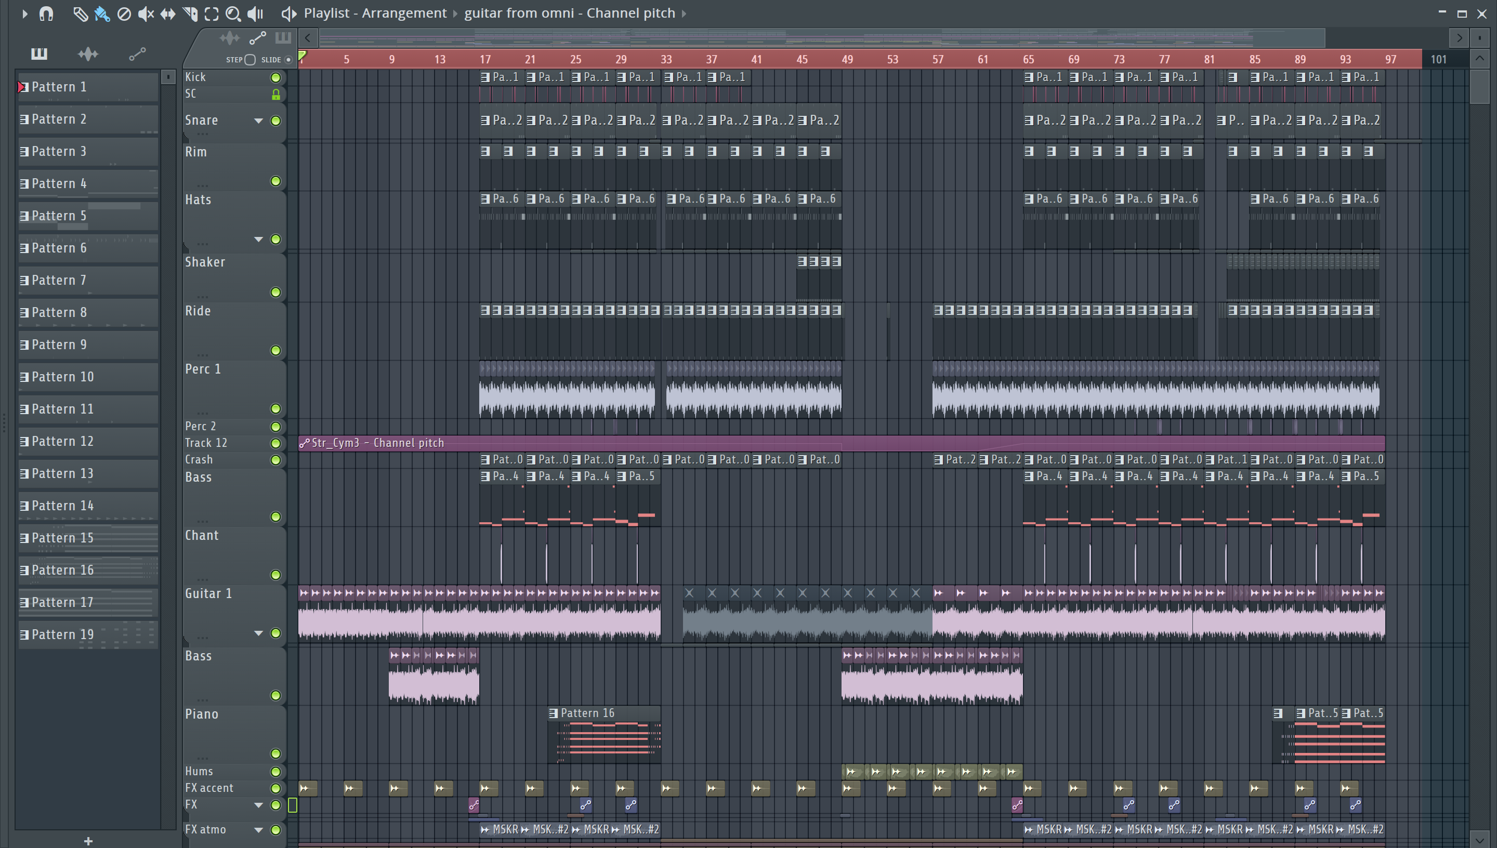The width and height of the screenshot is (1497, 848).
Task: Open the Str_Cym3 Channel pitch automation clip
Action: point(841,443)
